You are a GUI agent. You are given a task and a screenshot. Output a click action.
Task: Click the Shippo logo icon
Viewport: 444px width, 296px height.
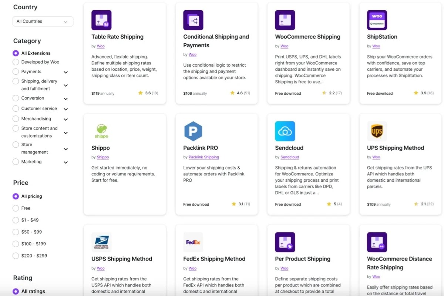pos(101,131)
